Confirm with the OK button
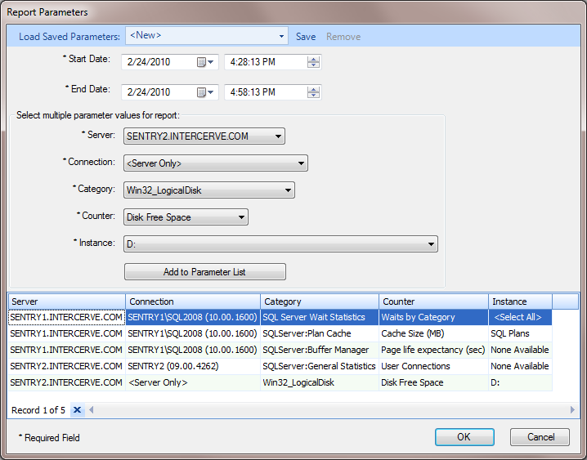 click(x=464, y=437)
